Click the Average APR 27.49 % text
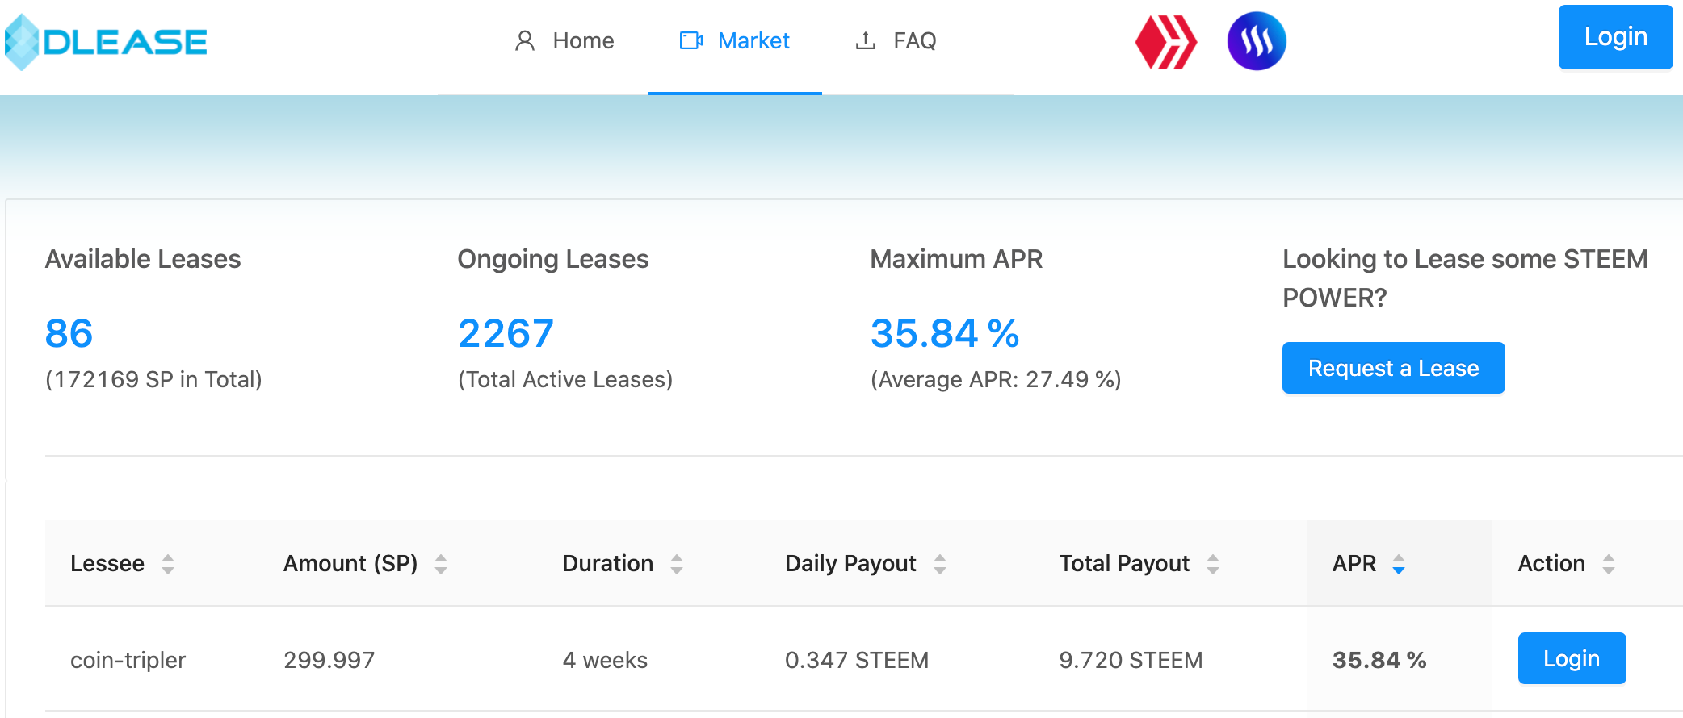This screenshot has height=718, width=1683. click(x=996, y=379)
